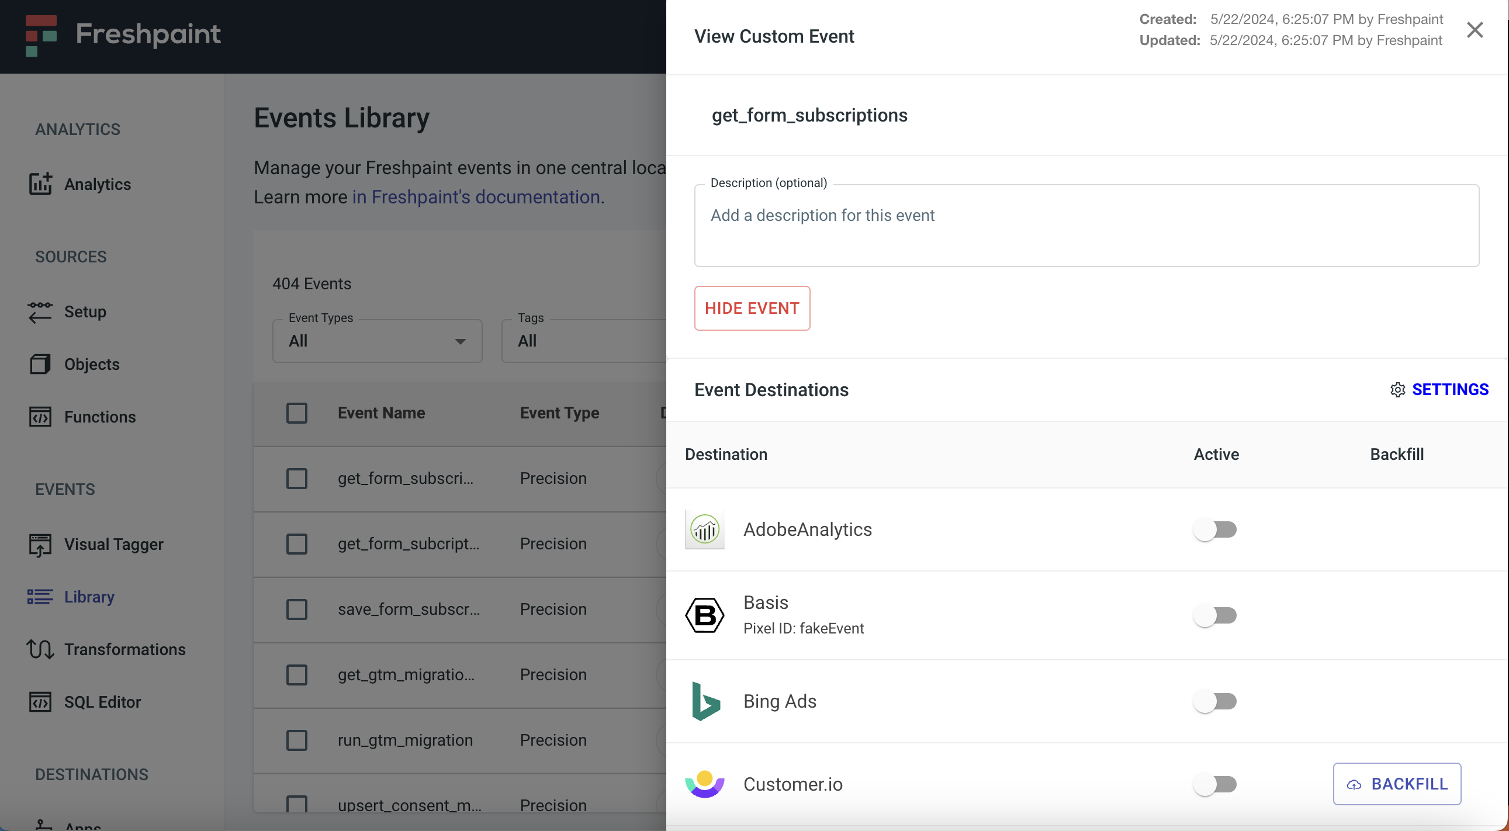Click the 404 Events count label
Screen dimensions: 1509x831
pyautogui.click(x=312, y=283)
